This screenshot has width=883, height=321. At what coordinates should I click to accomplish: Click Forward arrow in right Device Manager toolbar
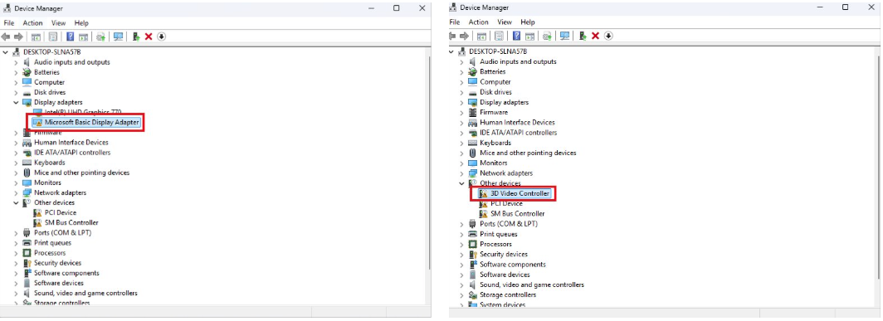pyautogui.click(x=464, y=36)
